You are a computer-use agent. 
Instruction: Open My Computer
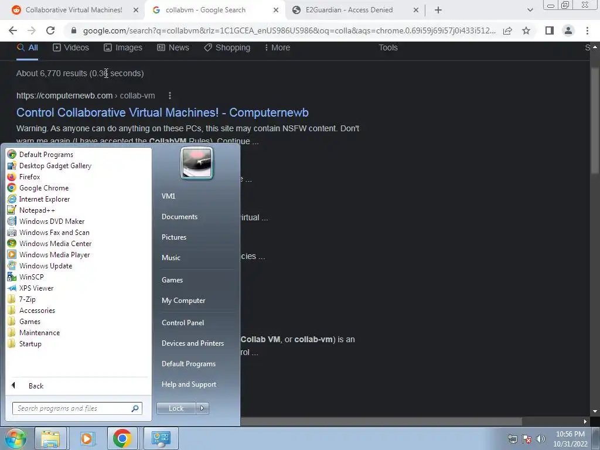(183, 301)
